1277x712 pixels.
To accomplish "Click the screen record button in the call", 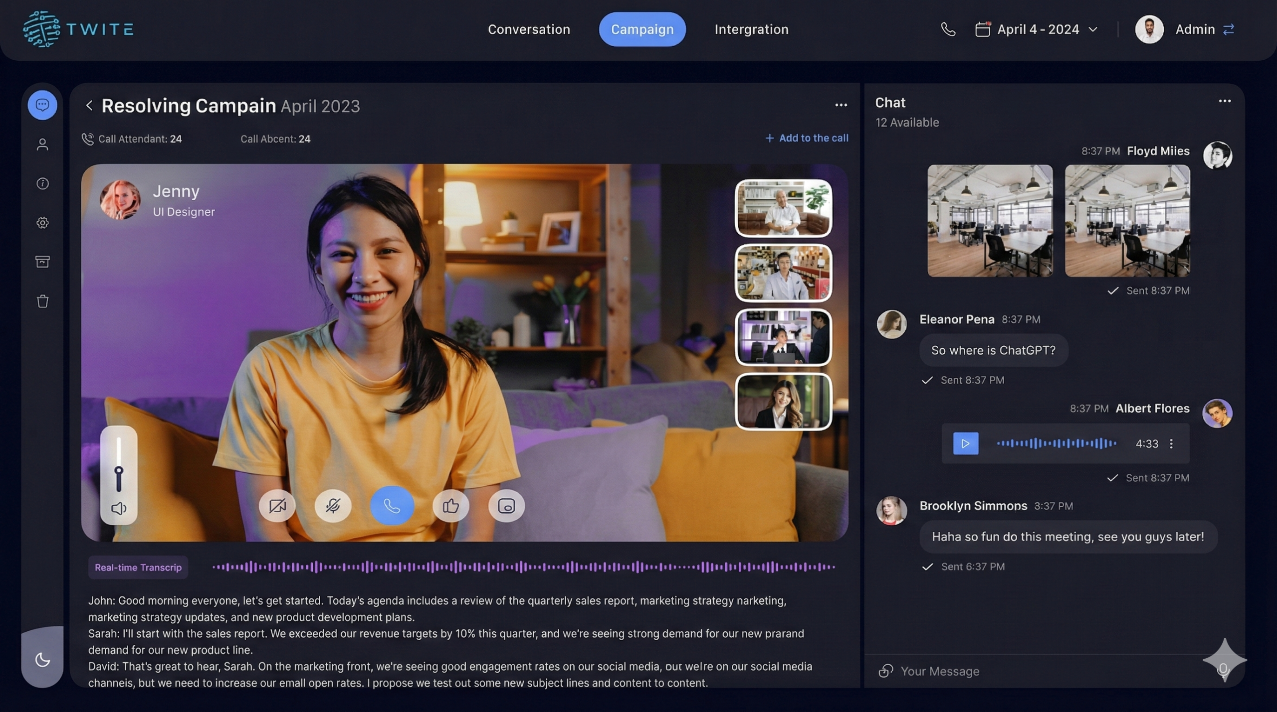I will point(506,506).
